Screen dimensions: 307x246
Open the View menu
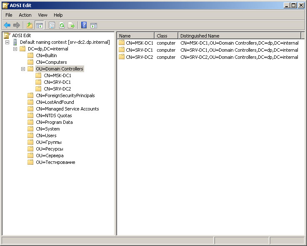coord(42,15)
